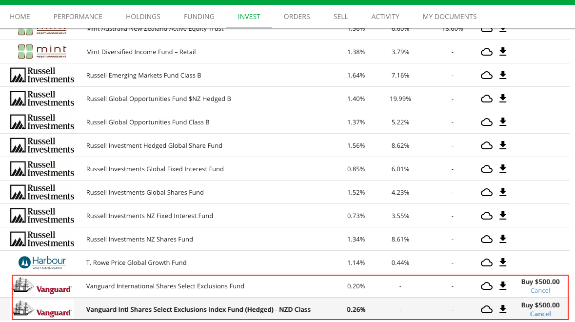Switch to the Holdings tab
The width and height of the screenshot is (575, 322).
pyautogui.click(x=143, y=17)
